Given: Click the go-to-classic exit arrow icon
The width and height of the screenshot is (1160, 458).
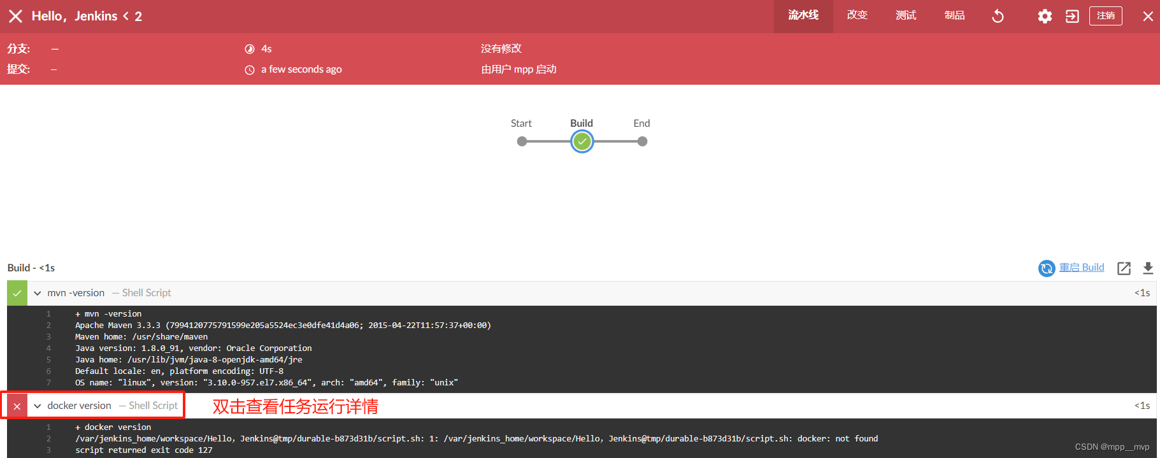Looking at the screenshot, I should tap(1072, 16).
